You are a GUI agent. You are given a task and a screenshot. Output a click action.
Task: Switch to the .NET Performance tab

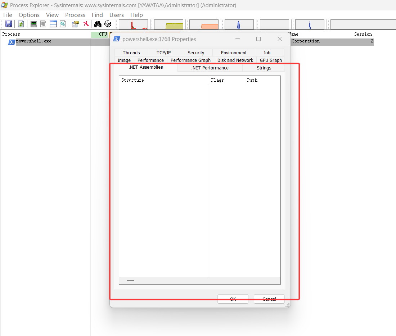210,68
